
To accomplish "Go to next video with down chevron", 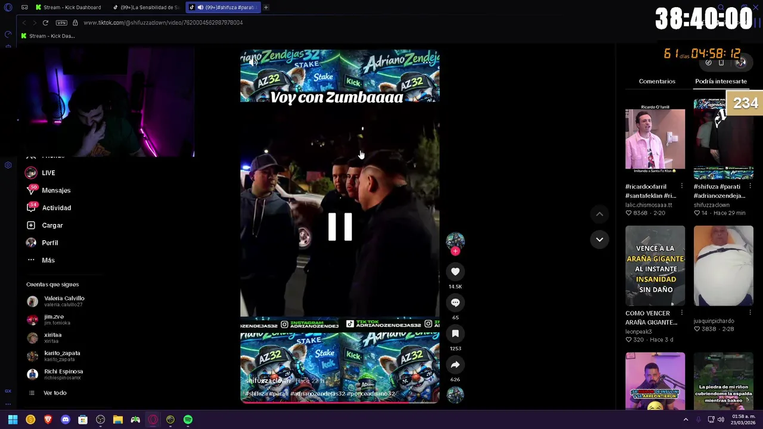I will (600, 240).
